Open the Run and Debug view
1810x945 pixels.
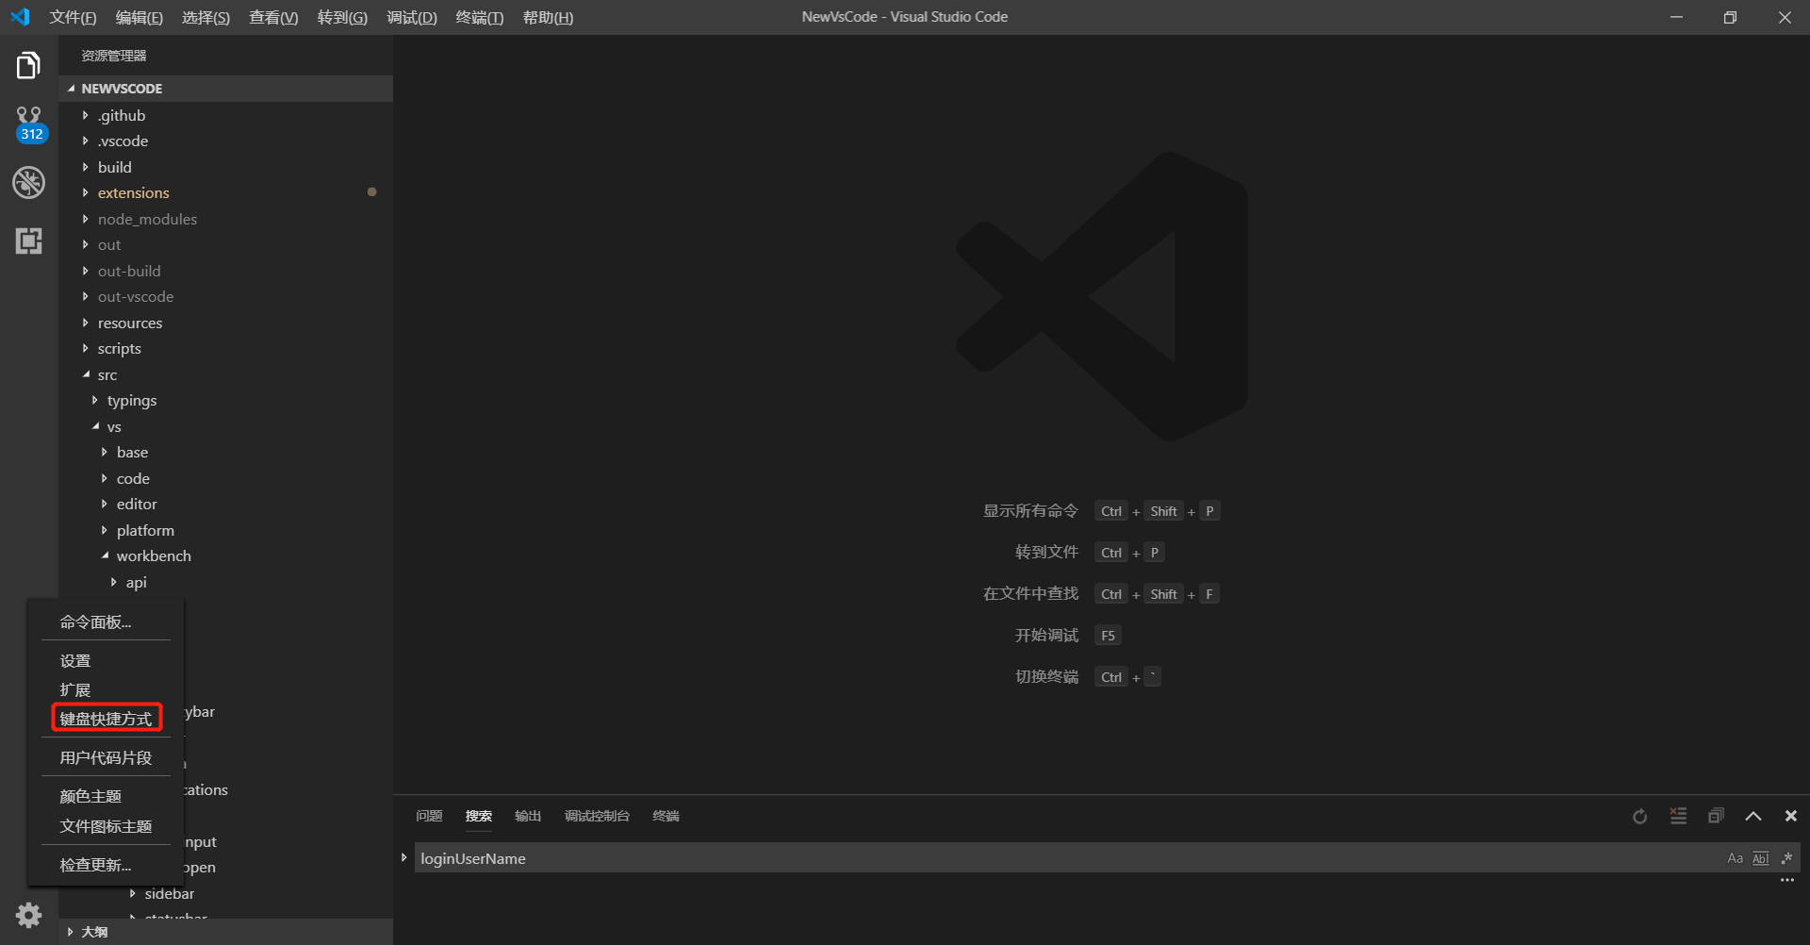28,182
